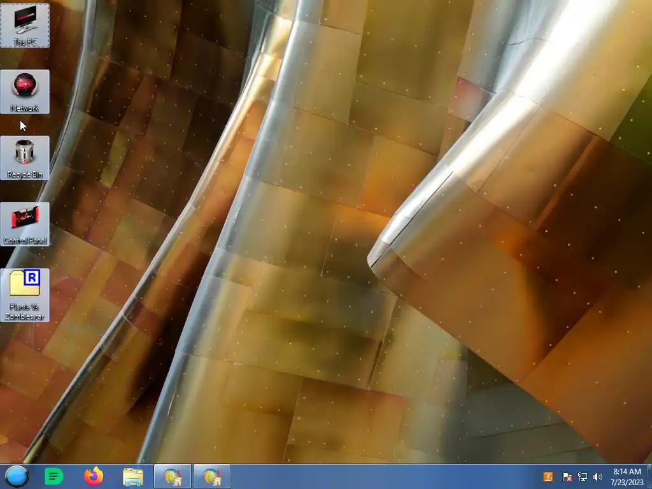Viewport: 652px width, 489px height.
Task: Switch to the second running installer taskbar button
Action: [x=211, y=476]
